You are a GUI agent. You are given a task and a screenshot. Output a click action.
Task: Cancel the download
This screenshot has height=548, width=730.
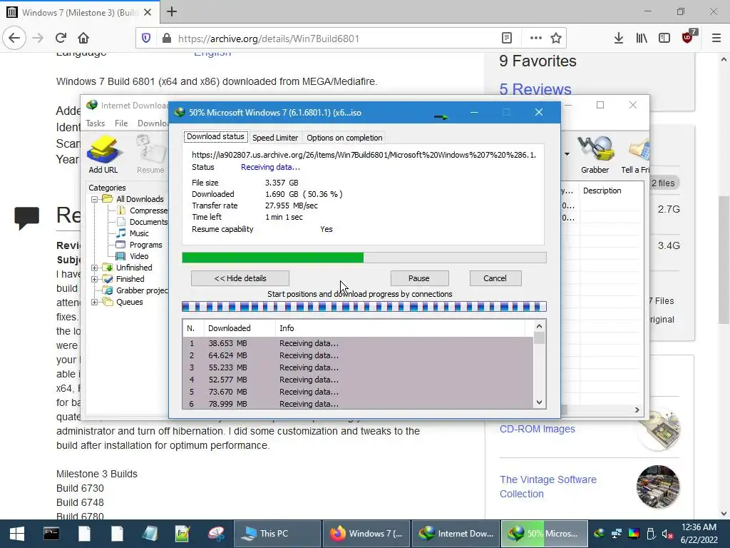coord(495,279)
